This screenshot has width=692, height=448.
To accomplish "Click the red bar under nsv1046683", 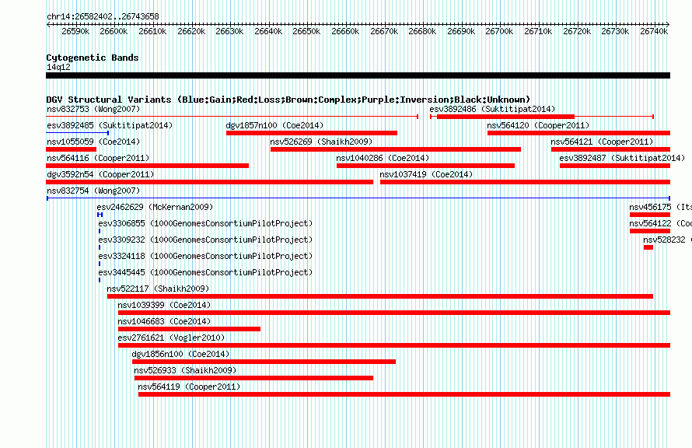I will pyautogui.click(x=190, y=329).
